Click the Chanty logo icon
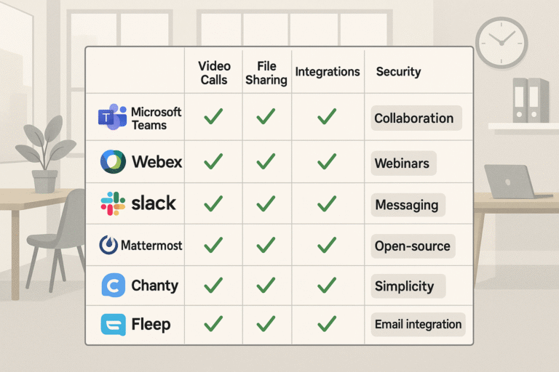This screenshot has height=372, width=559. (114, 285)
